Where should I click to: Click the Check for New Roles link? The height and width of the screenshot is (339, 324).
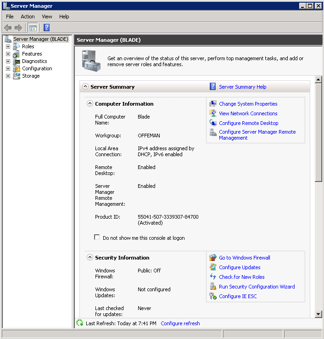pos(242,277)
